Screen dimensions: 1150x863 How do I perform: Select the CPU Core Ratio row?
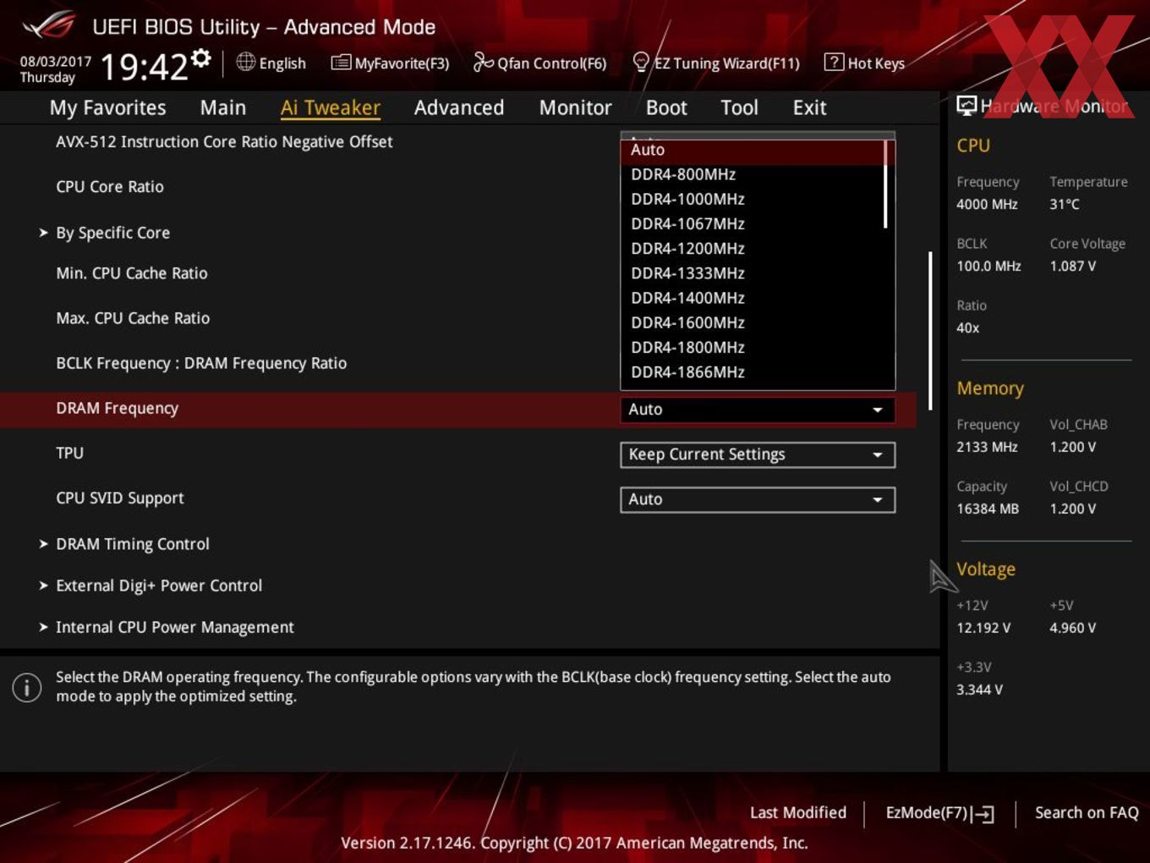[110, 187]
